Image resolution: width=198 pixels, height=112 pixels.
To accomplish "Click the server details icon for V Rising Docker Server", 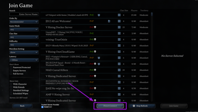I will click(x=119, y=27).
